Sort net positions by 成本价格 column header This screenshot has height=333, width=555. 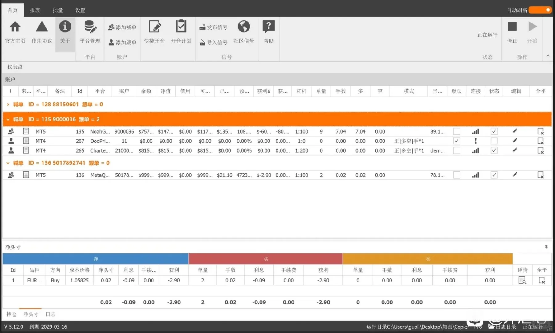[x=79, y=270]
